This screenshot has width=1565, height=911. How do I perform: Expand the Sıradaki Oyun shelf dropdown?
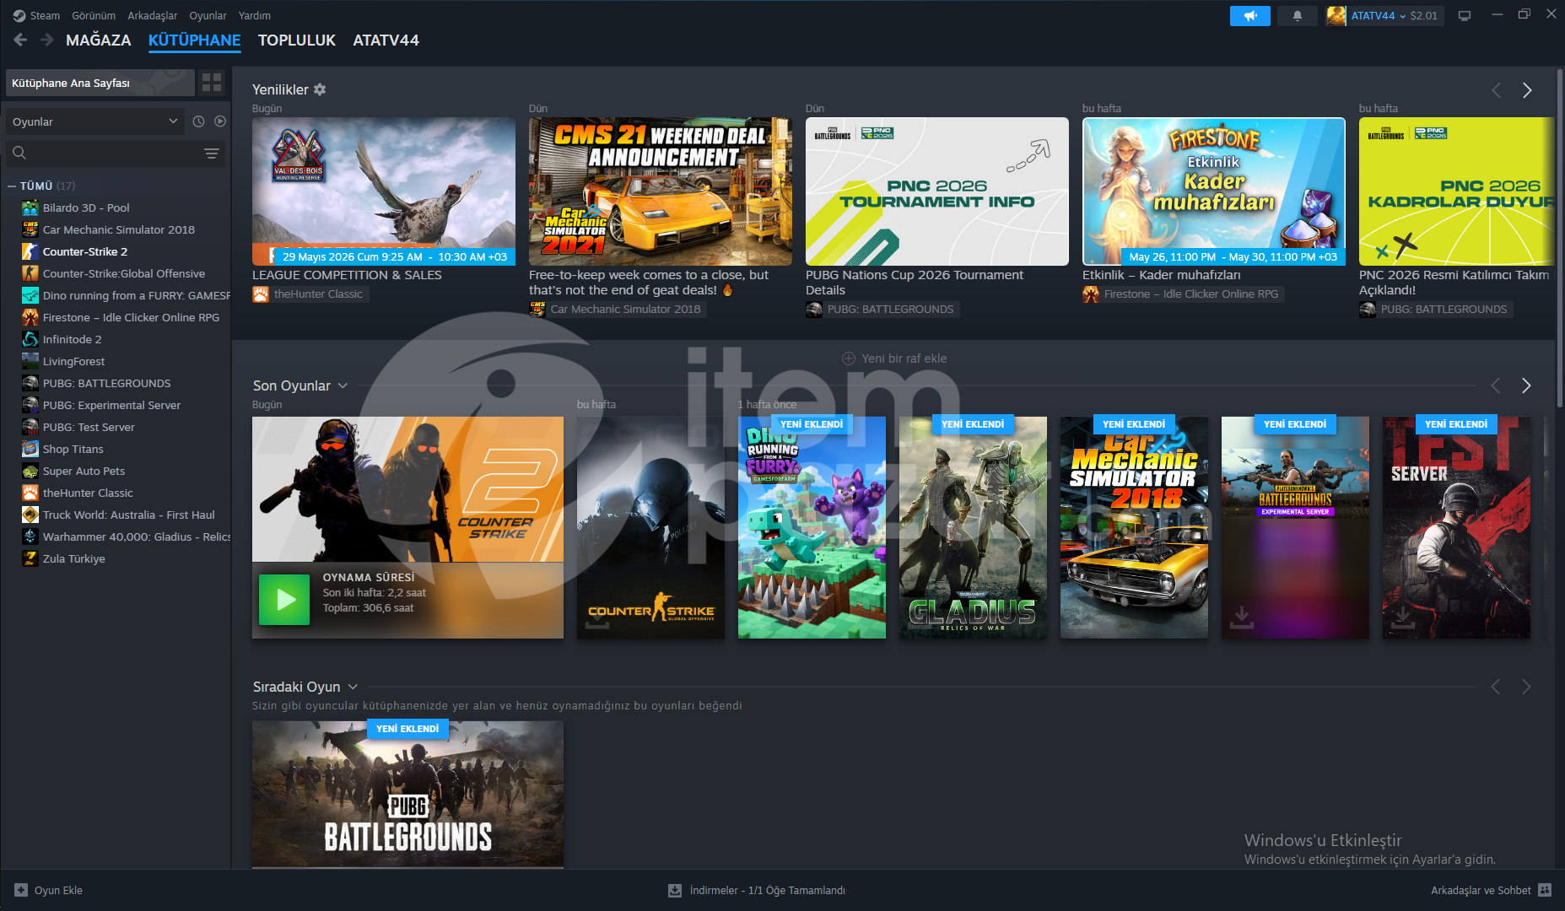(353, 687)
